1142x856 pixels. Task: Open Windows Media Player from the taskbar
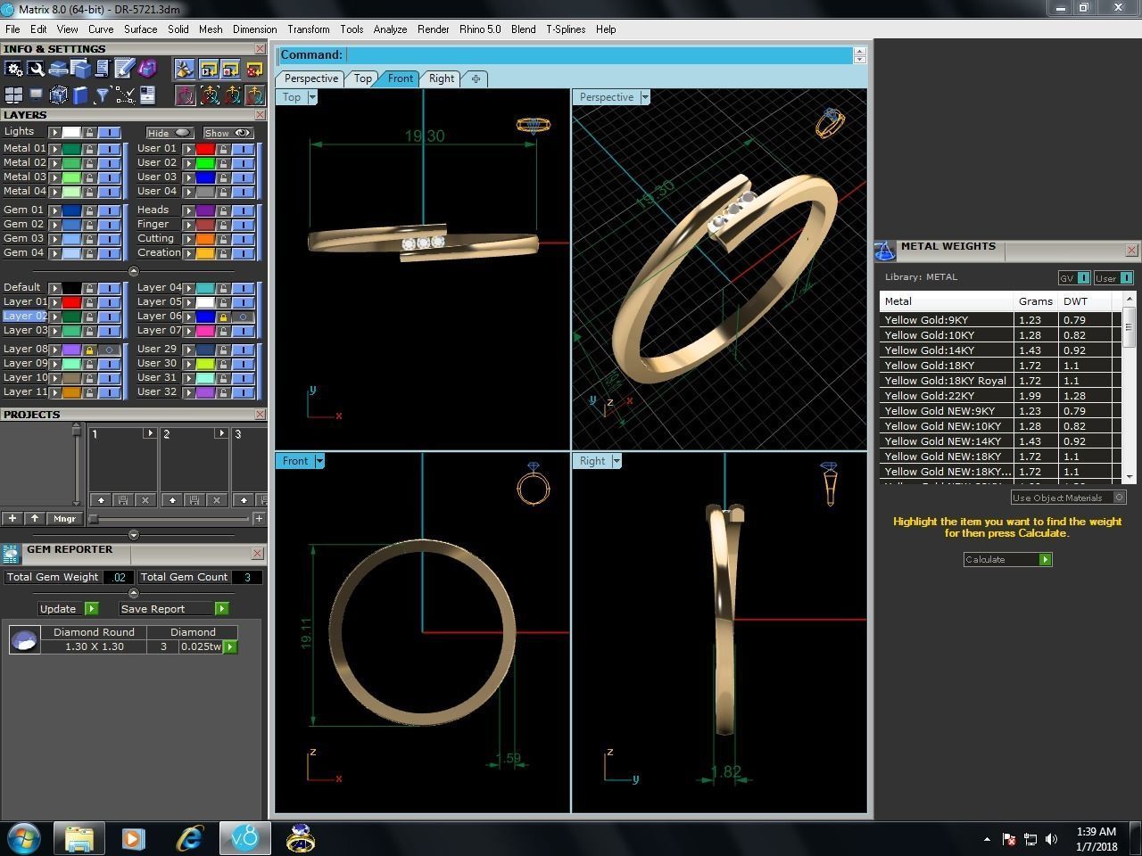pyautogui.click(x=133, y=838)
